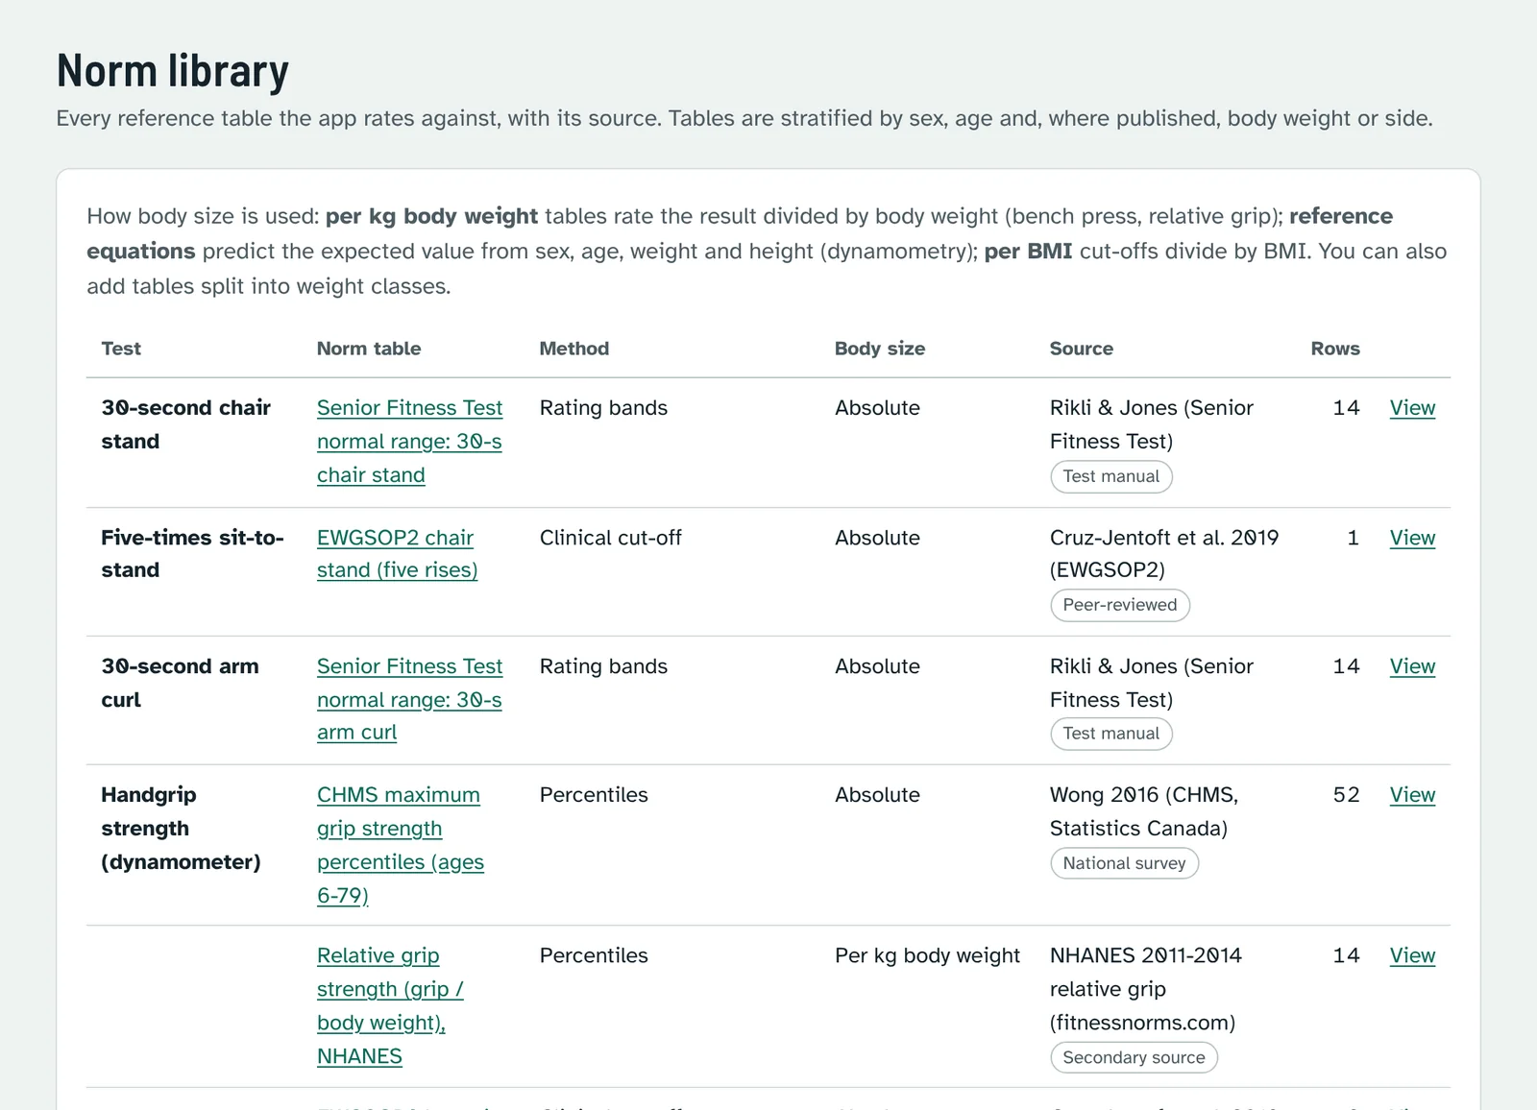Select the Test manual tag in arm curl row
The height and width of the screenshot is (1110, 1537).
tap(1111, 734)
